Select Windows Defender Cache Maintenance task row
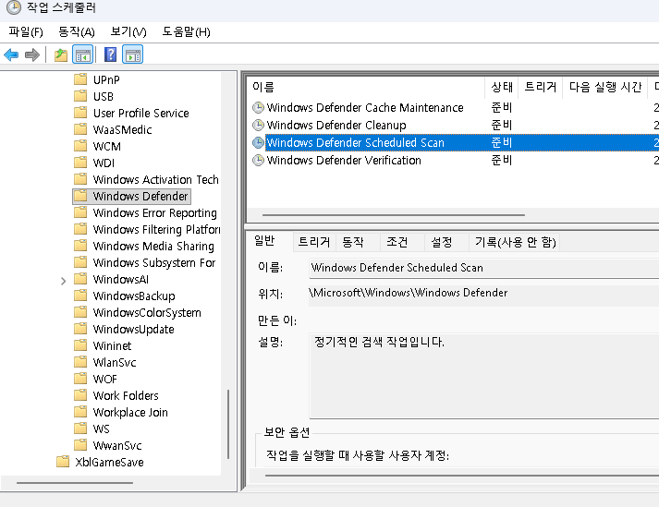 (x=364, y=108)
